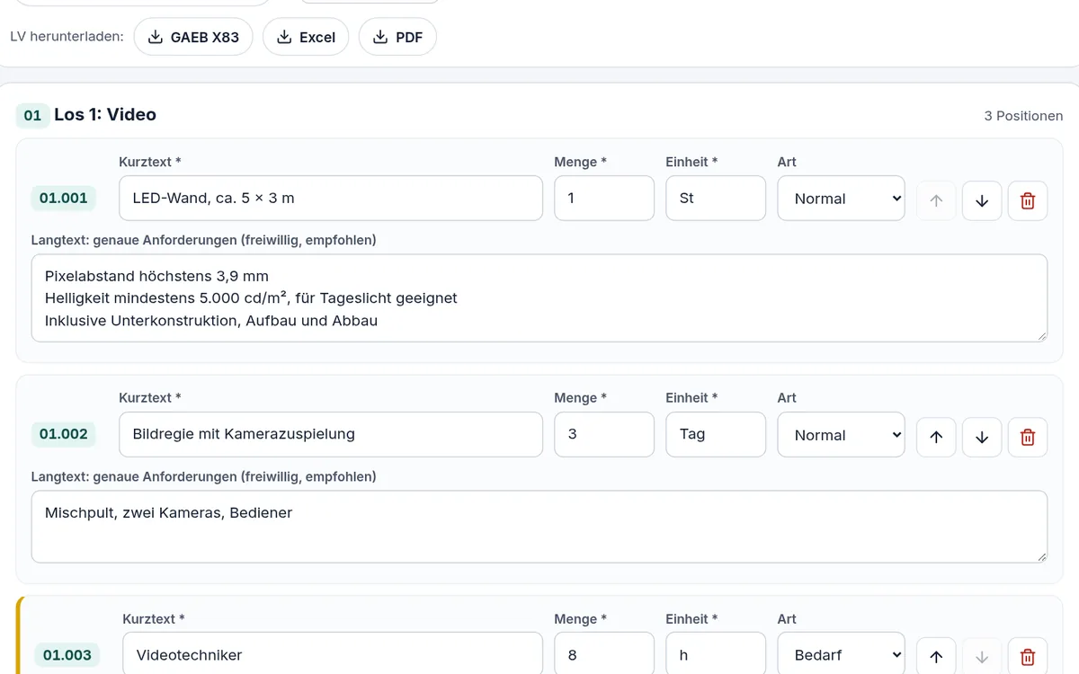Edit Einheit field containing 'h'
This screenshot has width=1079, height=674.
(x=716, y=654)
